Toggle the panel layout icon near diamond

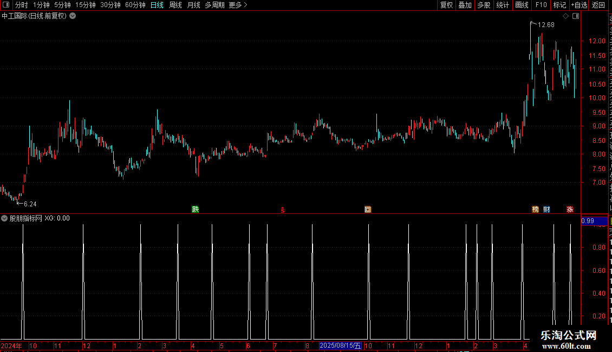click(576, 16)
